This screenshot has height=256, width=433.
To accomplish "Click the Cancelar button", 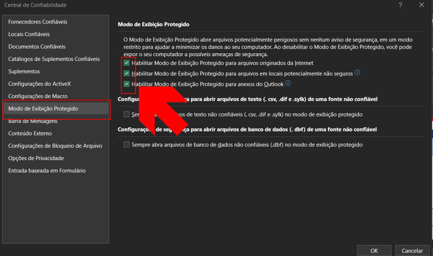I will point(412,251).
